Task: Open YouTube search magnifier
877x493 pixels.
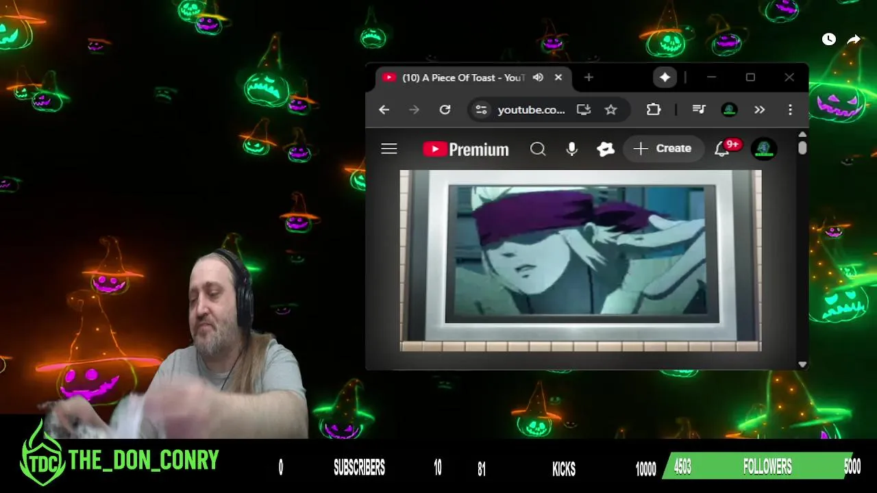Action: (538, 149)
